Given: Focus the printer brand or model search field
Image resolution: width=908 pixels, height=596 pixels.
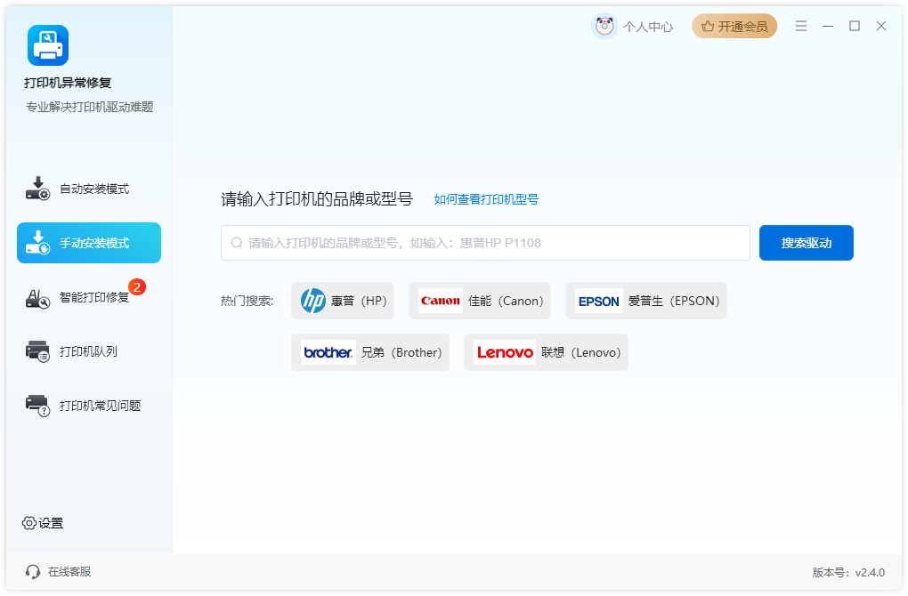Looking at the screenshot, I should coord(485,243).
